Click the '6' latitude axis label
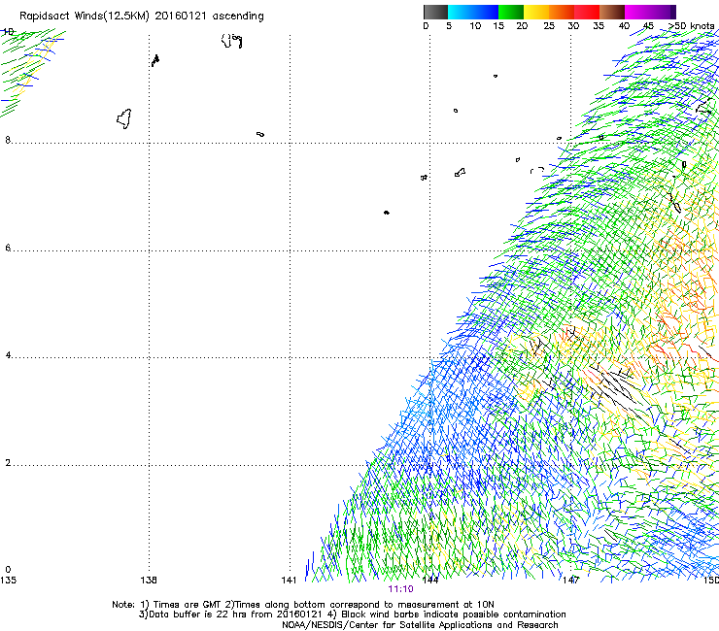 pos(8,248)
